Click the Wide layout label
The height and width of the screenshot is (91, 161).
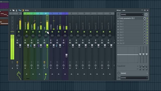(x=27, y=10)
